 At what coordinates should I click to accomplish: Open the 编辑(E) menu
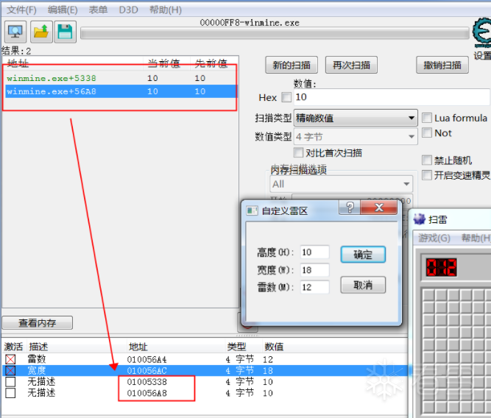(x=63, y=10)
